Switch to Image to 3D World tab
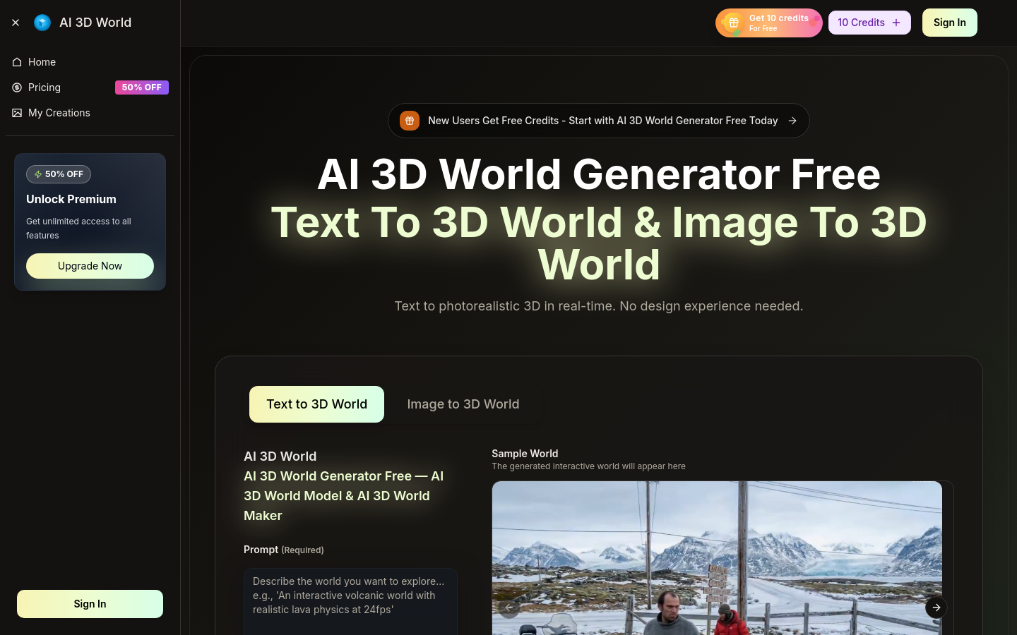Image resolution: width=1017 pixels, height=635 pixels. coord(463,404)
